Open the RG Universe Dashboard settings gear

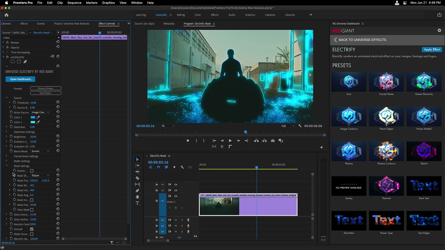click(439, 31)
